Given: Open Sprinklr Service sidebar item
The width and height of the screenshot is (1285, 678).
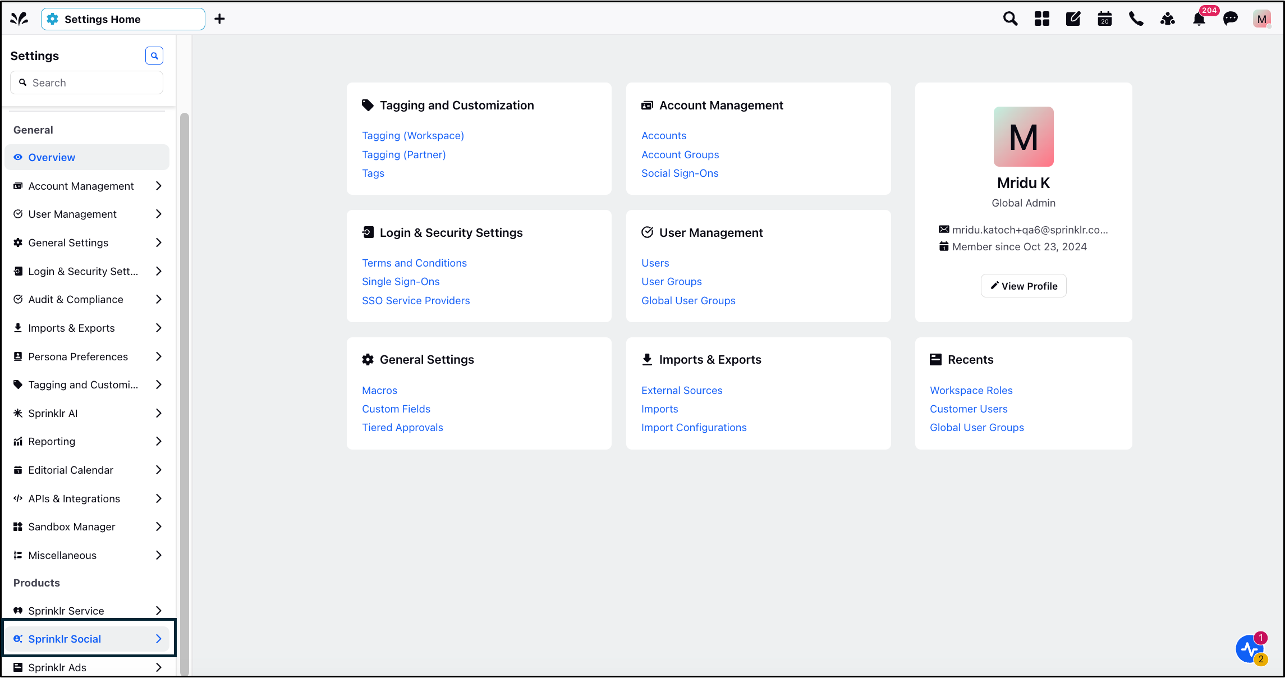Looking at the screenshot, I should (x=87, y=611).
